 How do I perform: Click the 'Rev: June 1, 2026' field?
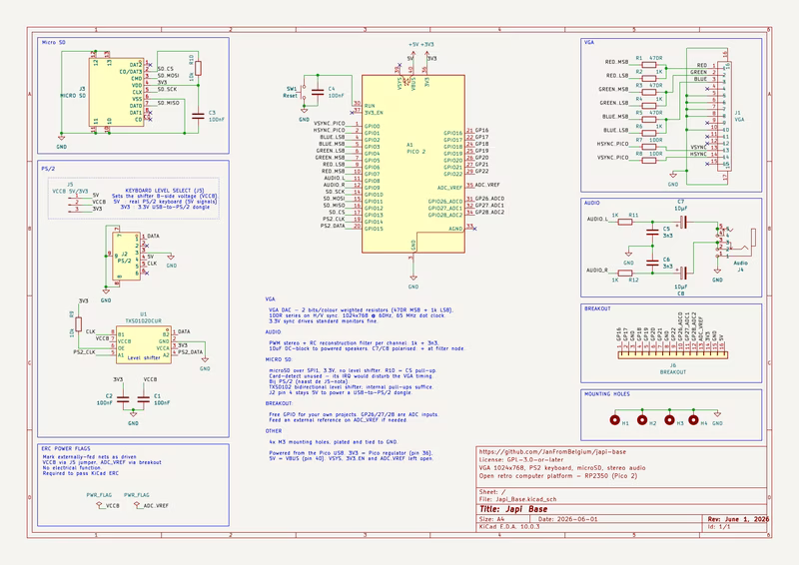[738, 519]
